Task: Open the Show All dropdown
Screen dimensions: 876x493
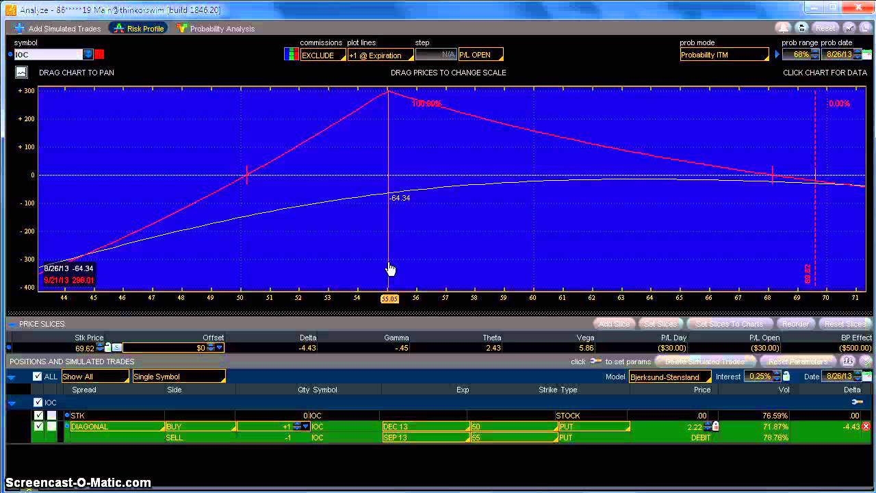Action: [x=95, y=377]
